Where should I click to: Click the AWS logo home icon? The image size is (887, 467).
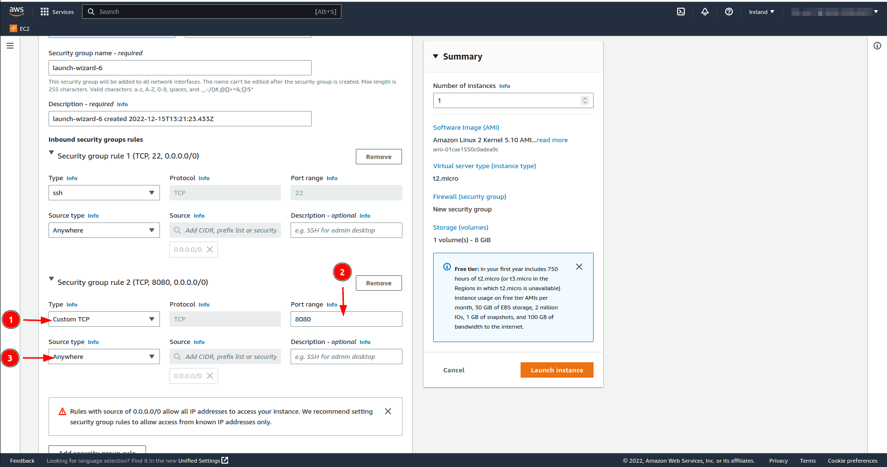pyautogui.click(x=16, y=12)
